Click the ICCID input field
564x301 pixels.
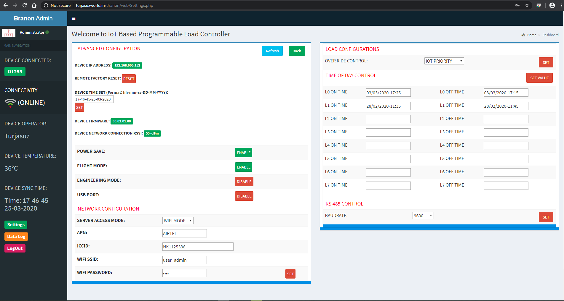[x=198, y=247]
